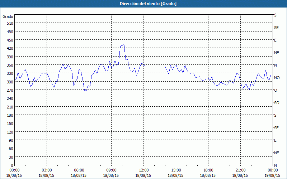Viewport: 287px width, 179px height.
Task: Select the 'E' compass label level with 90
Action: tap(275, 140)
